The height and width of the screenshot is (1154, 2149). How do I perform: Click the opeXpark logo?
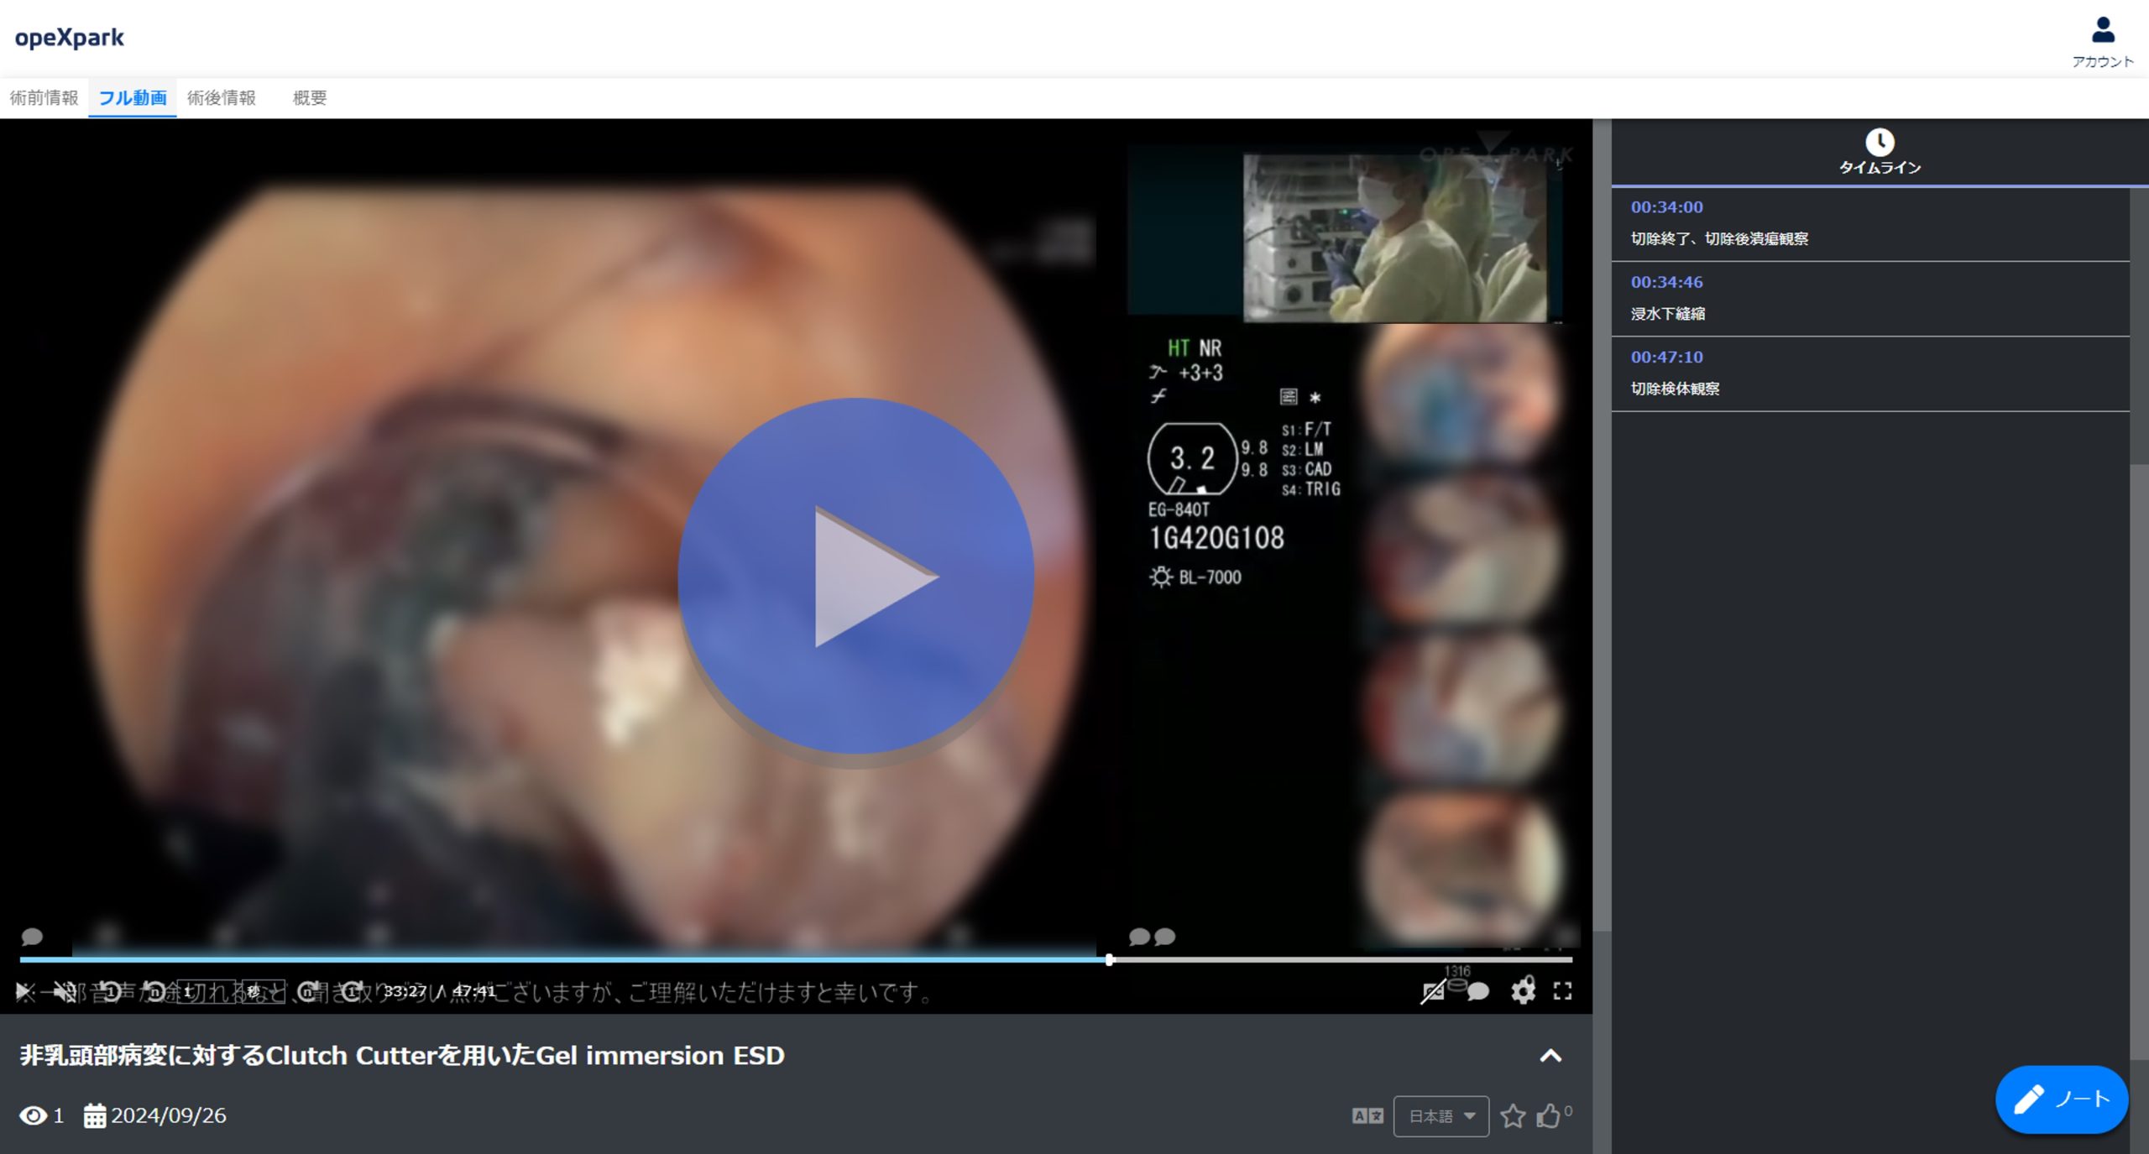click(x=69, y=37)
